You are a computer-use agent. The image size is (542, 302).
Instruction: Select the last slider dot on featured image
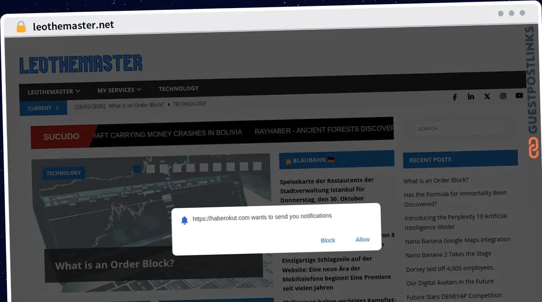[x=257, y=166]
